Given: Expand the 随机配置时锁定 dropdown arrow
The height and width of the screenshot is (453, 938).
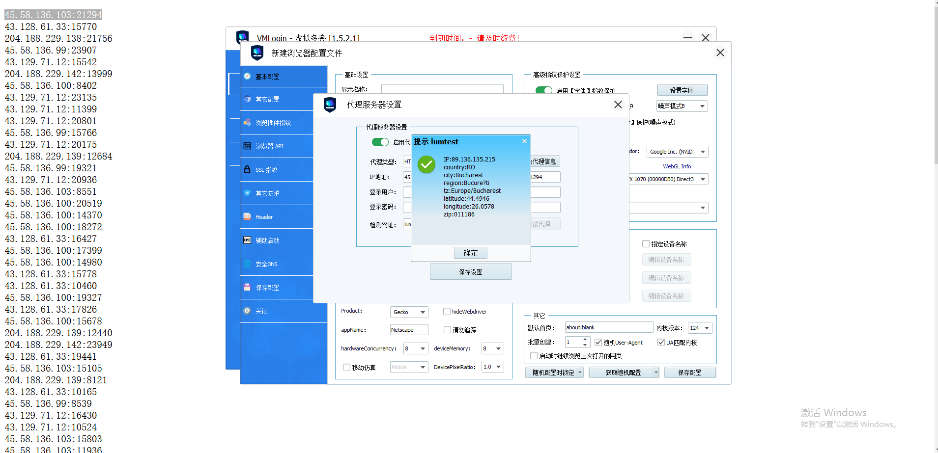Looking at the screenshot, I should click(580, 373).
